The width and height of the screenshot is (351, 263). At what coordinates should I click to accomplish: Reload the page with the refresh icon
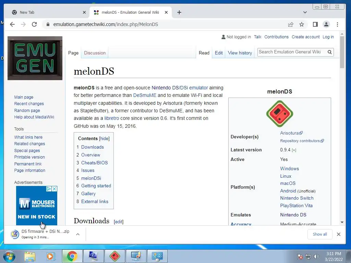34,24
